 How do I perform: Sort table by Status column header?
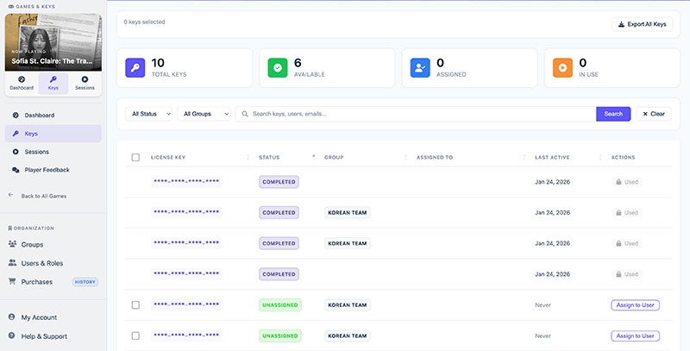tap(271, 157)
